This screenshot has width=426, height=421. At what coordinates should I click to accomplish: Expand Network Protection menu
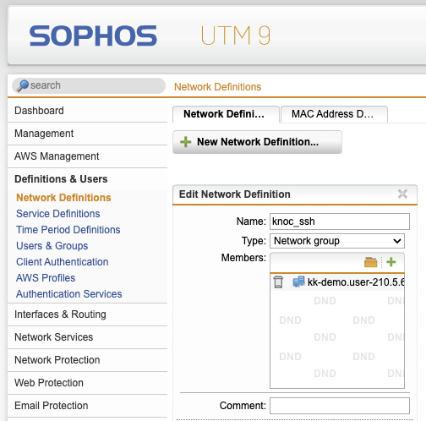click(x=87, y=360)
